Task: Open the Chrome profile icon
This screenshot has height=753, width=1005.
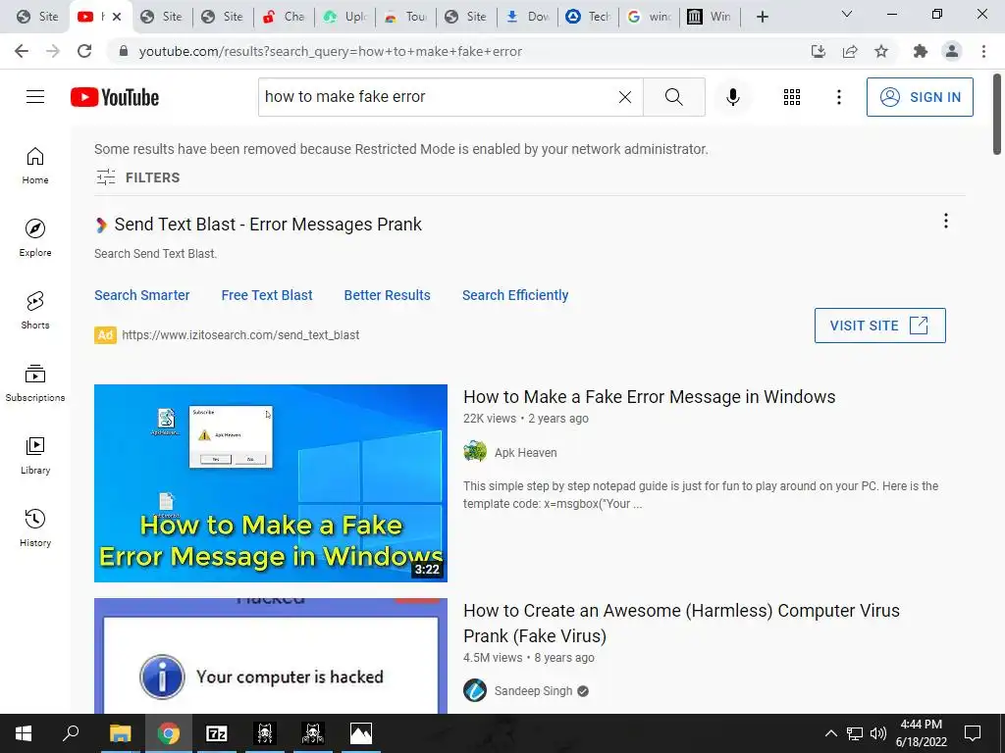Action: pyautogui.click(x=952, y=51)
